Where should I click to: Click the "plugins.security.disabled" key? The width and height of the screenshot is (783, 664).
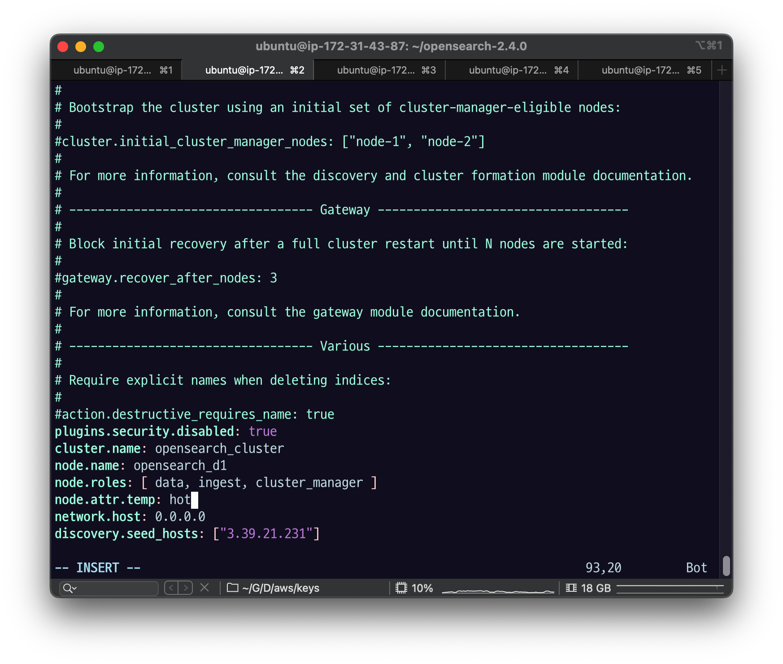tap(144, 432)
